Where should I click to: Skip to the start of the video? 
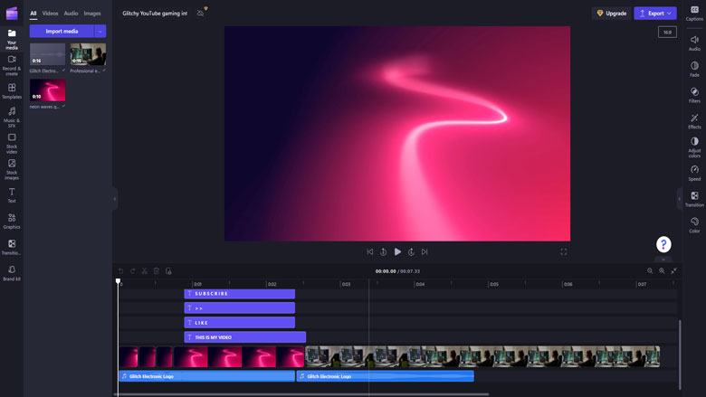click(x=369, y=251)
